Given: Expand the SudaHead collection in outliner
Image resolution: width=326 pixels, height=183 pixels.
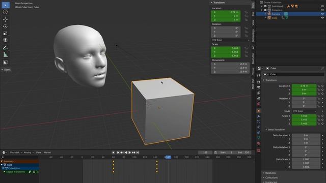Looking at the screenshot, I should coord(261,6).
